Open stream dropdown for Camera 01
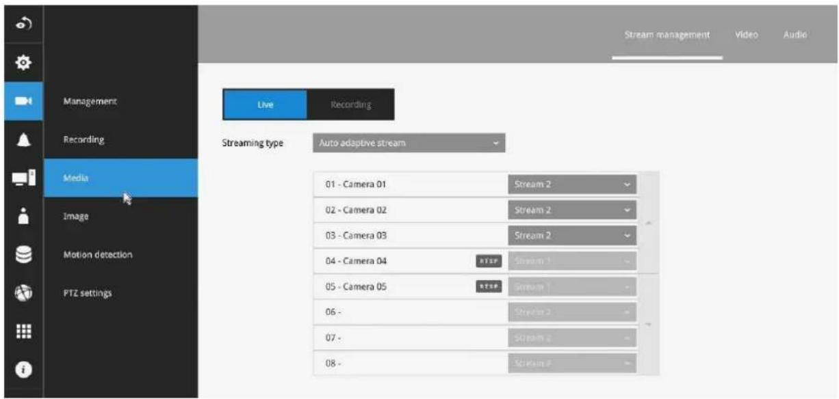This screenshot has width=839, height=399. point(572,184)
